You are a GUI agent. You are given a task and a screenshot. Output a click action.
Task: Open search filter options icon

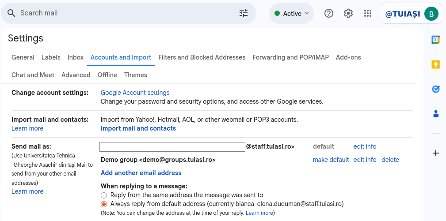(x=244, y=13)
